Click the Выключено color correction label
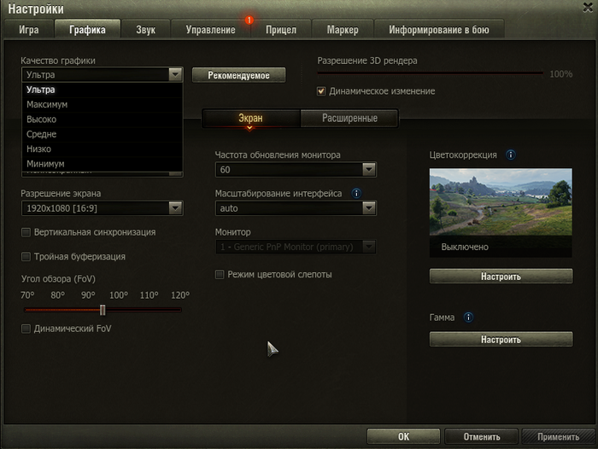 (x=465, y=247)
